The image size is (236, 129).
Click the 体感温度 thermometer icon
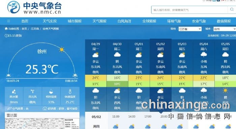[x=70, y=91]
